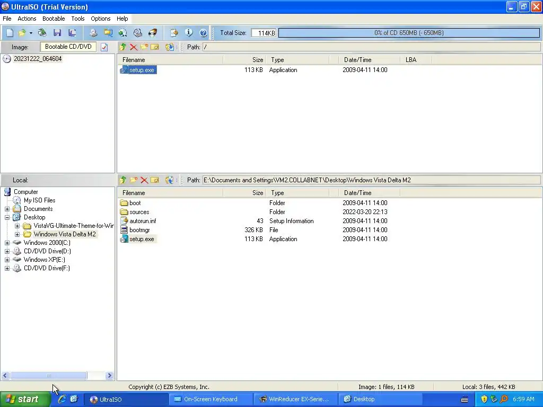Screen dimensions: 543x407
Task: Select autorun.inf in local file list
Action: click(143, 221)
